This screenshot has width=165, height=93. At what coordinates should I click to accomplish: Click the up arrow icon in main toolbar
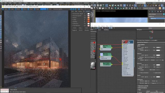[x=109, y=8]
